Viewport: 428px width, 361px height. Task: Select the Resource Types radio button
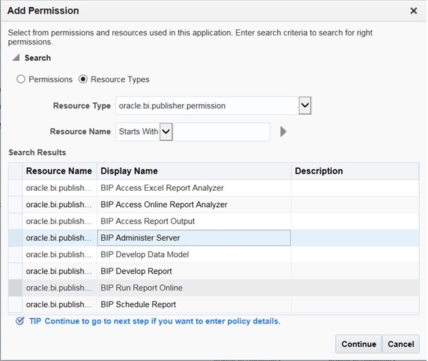[x=83, y=79]
